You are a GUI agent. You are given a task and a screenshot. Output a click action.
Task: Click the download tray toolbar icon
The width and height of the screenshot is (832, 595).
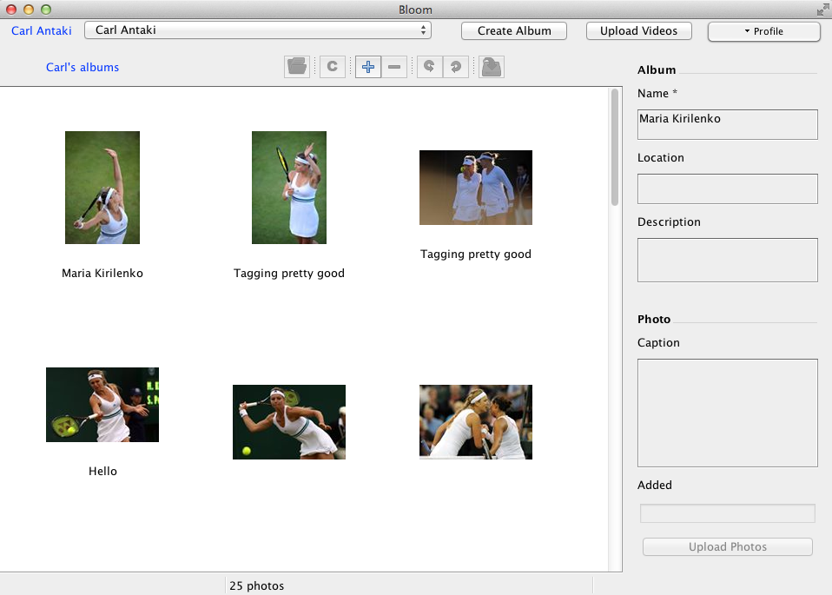[x=492, y=67]
